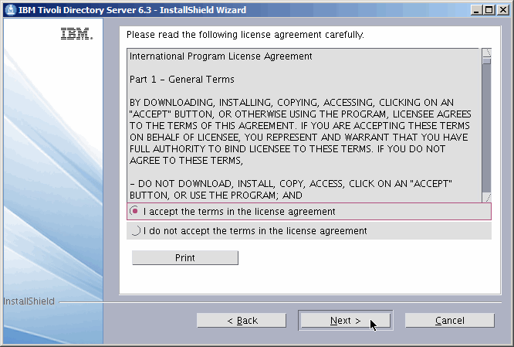Go to the Next wizard step
The width and height of the screenshot is (514, 347).
point(345,320)
